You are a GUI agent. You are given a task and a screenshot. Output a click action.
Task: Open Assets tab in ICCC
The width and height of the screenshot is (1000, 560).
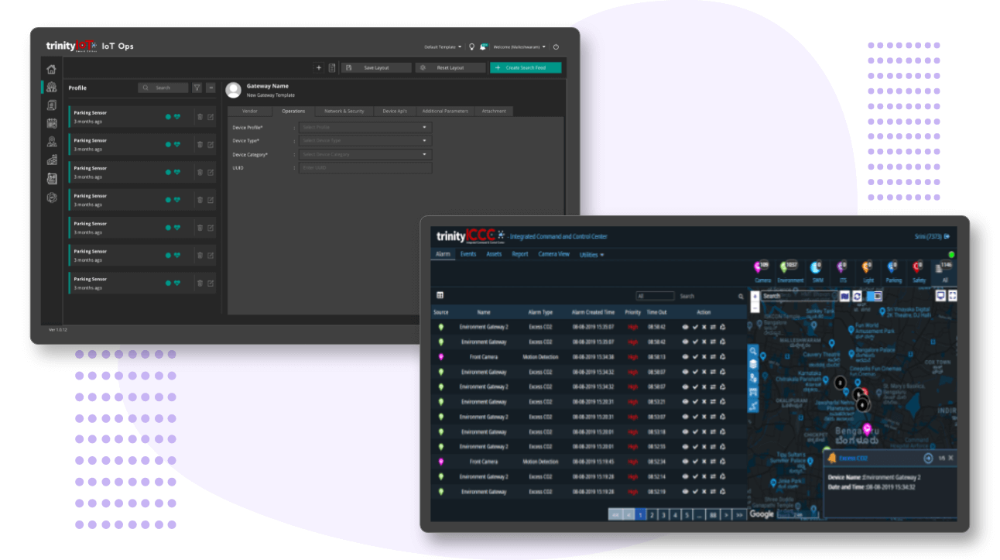click(494, 254)
